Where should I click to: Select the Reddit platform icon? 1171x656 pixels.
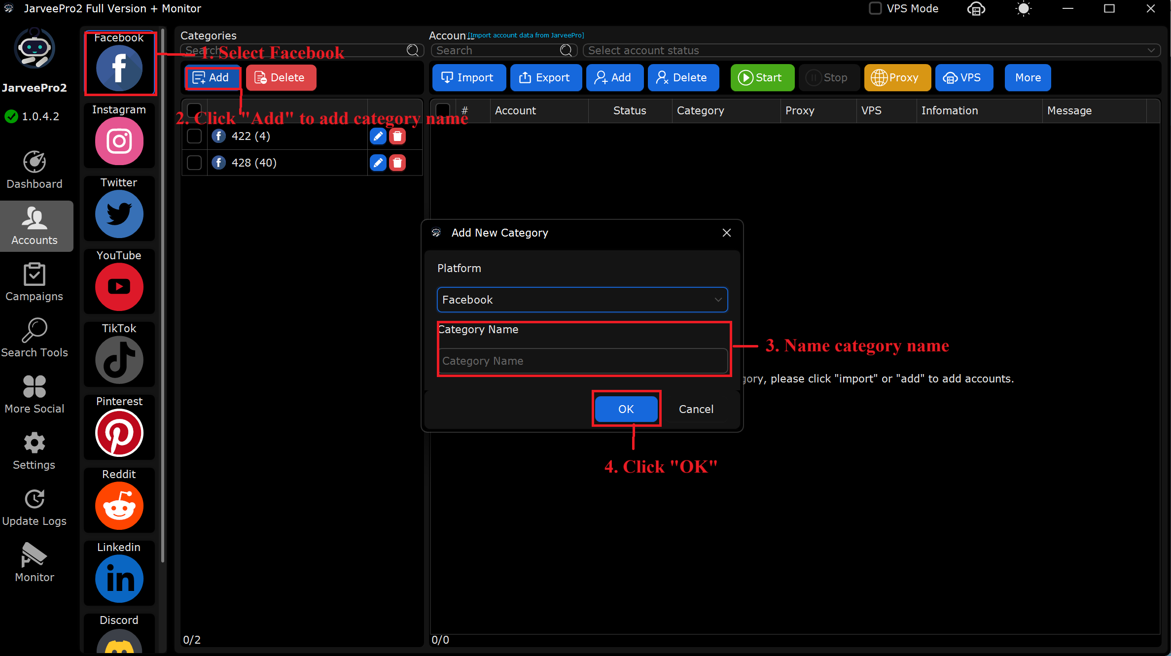click(x=119, y=506)
